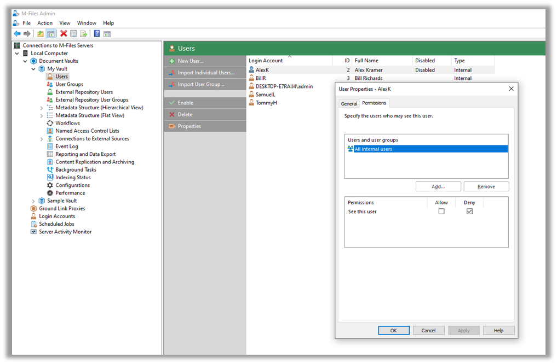557x364 pixels.
Task: Click the User Groups icon in tree
Action: pyautogui.click(x=50, y=84)
